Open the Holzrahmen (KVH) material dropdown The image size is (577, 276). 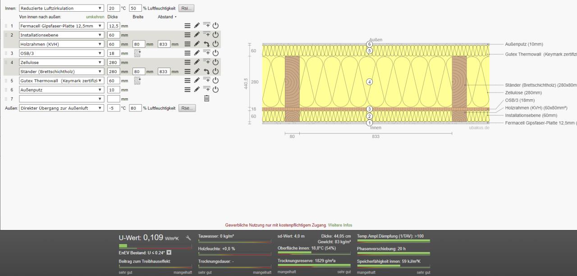coord(61,44)
